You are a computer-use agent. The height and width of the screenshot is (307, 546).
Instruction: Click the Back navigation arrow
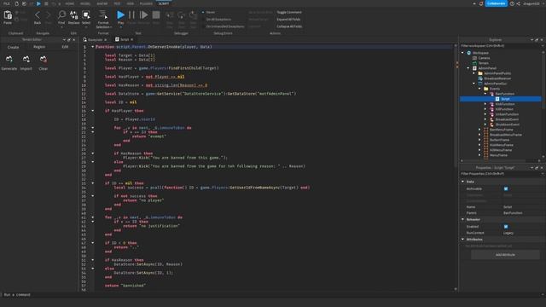point(38,15)
